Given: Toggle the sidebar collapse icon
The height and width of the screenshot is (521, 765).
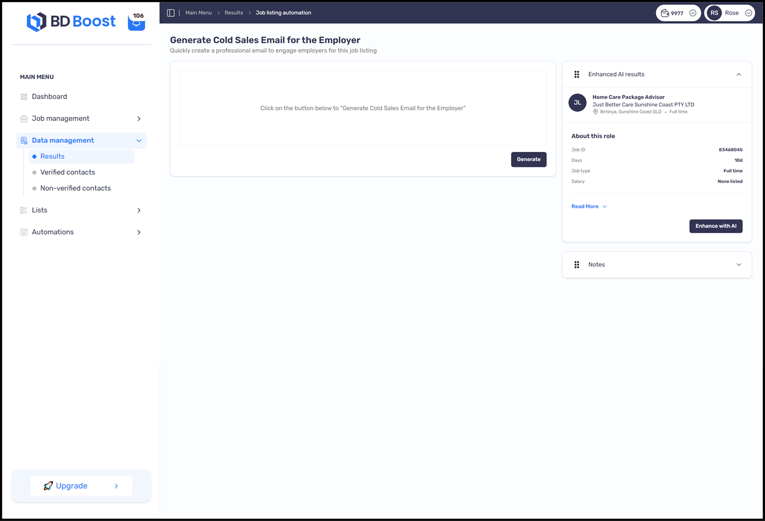Looking at the screenshot, I should pos(171,13).
